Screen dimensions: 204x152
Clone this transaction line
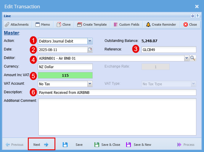pyautogui.click(x=64, y=24)
